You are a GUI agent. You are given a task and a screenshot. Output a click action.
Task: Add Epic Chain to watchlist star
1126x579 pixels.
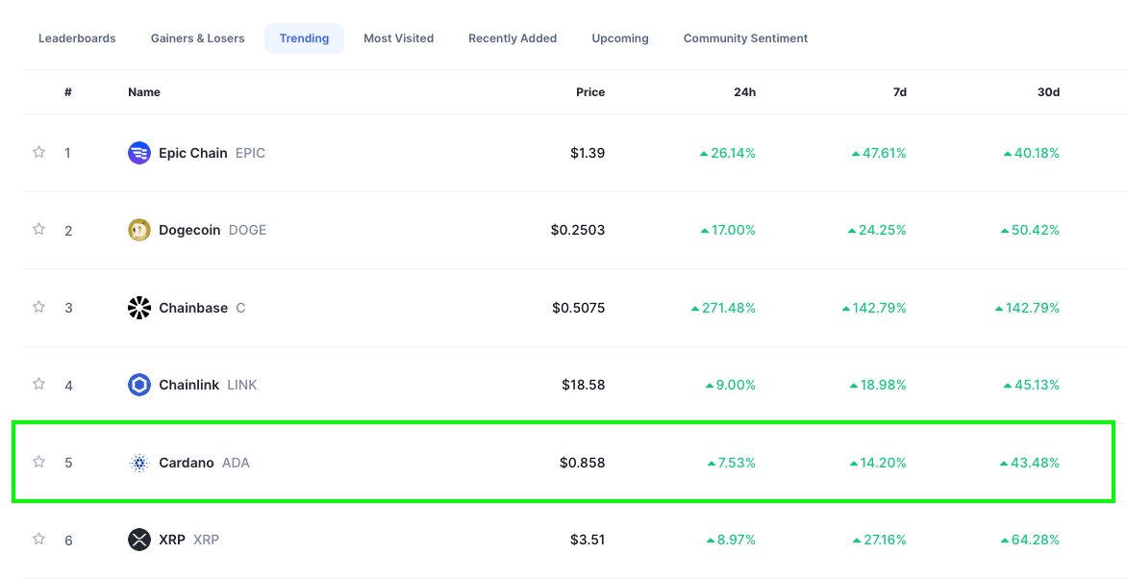pyautogui.click(x=38, y=152)
